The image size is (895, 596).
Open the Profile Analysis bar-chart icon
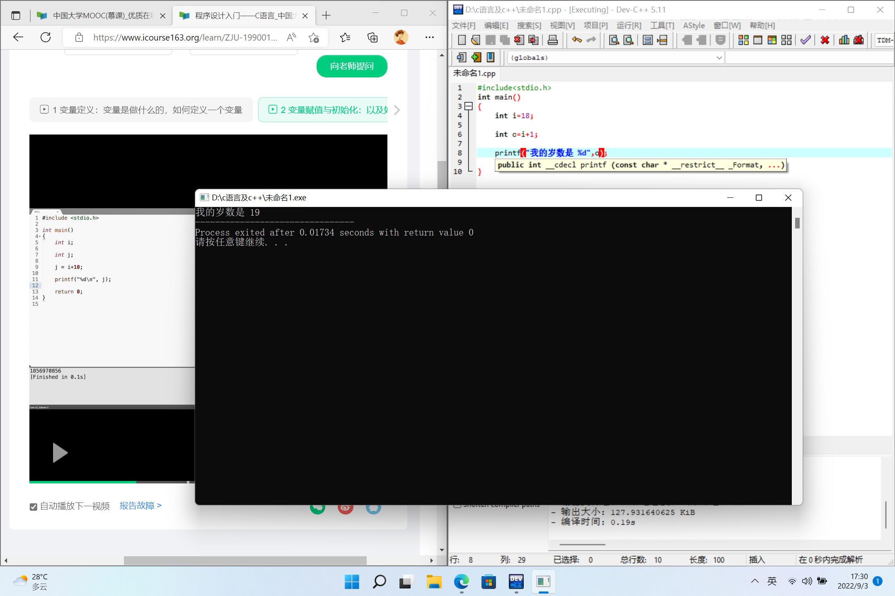coord(844,40)
